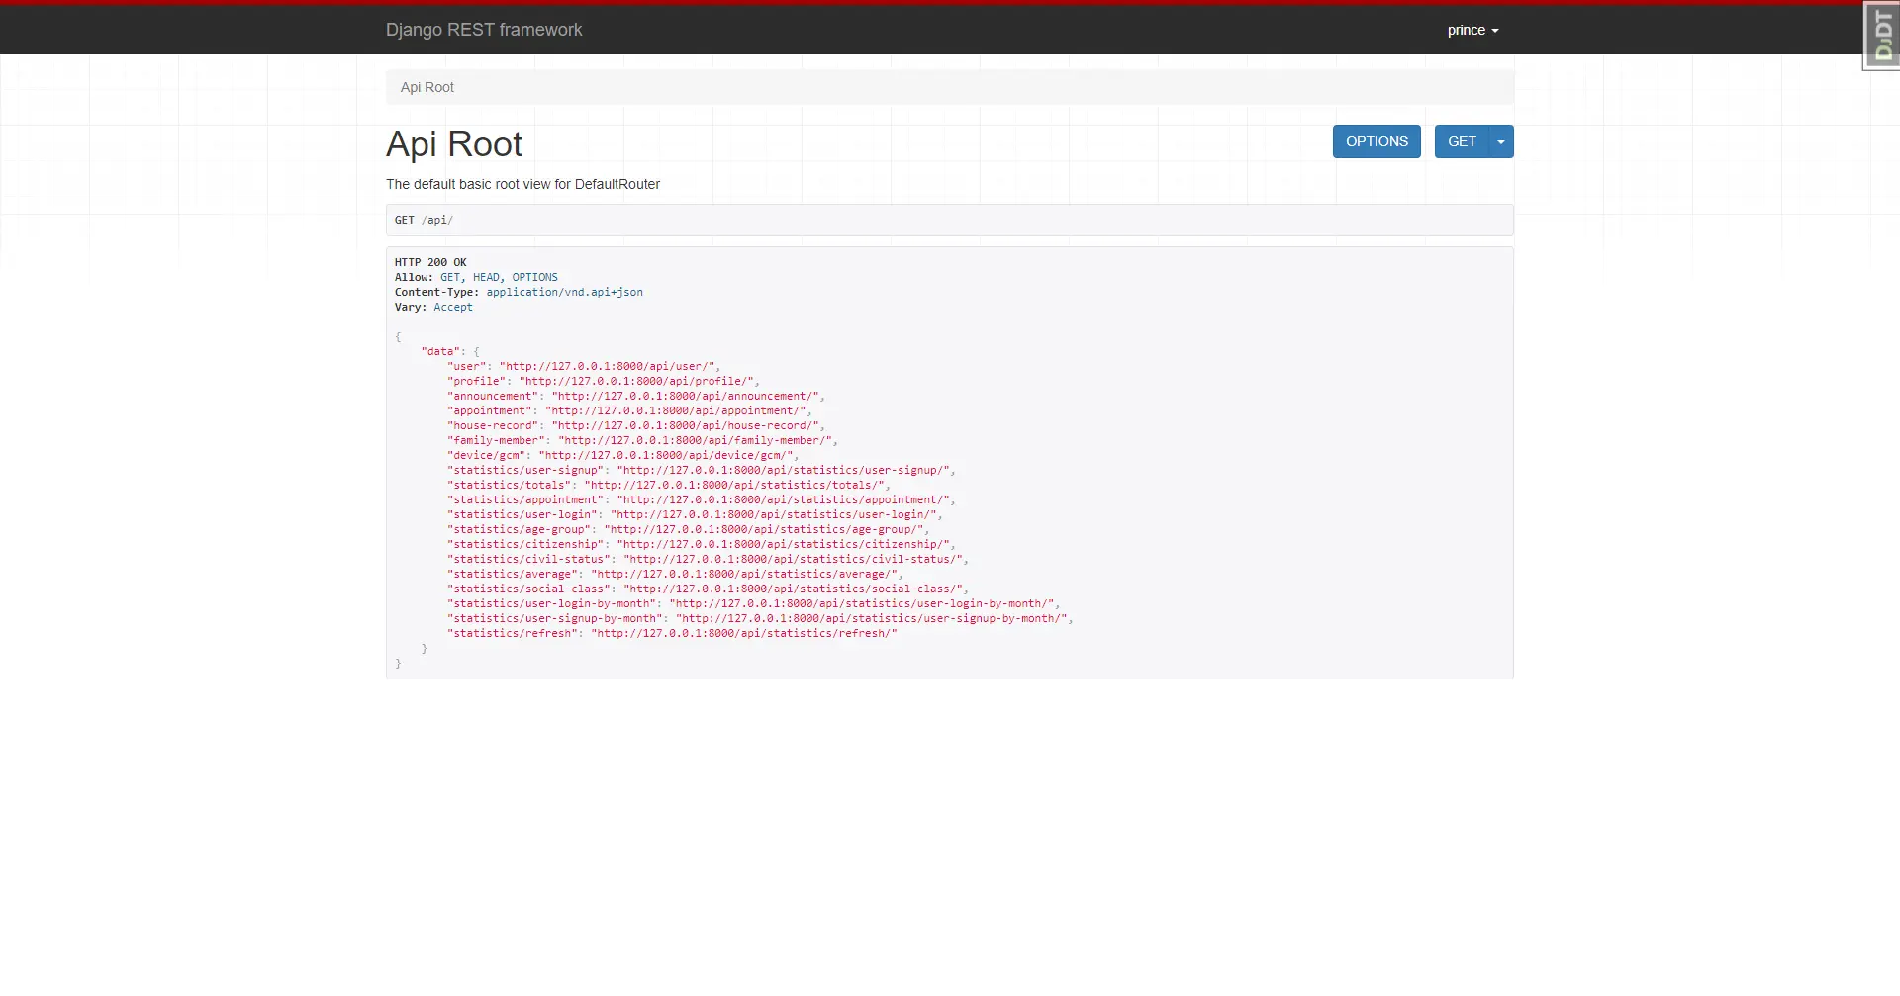Open the house-record endpoint link
This screenshot has height=996, width=1900.
(x=685, y=425)
